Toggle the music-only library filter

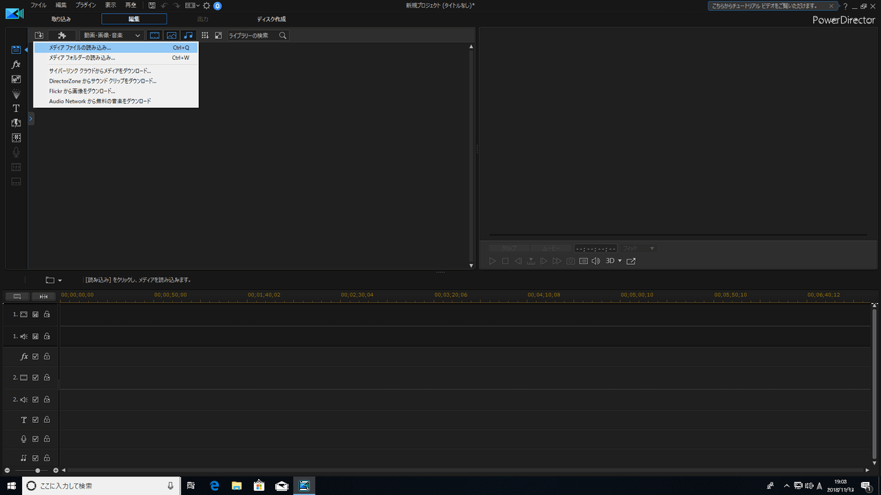click(189, 35)
